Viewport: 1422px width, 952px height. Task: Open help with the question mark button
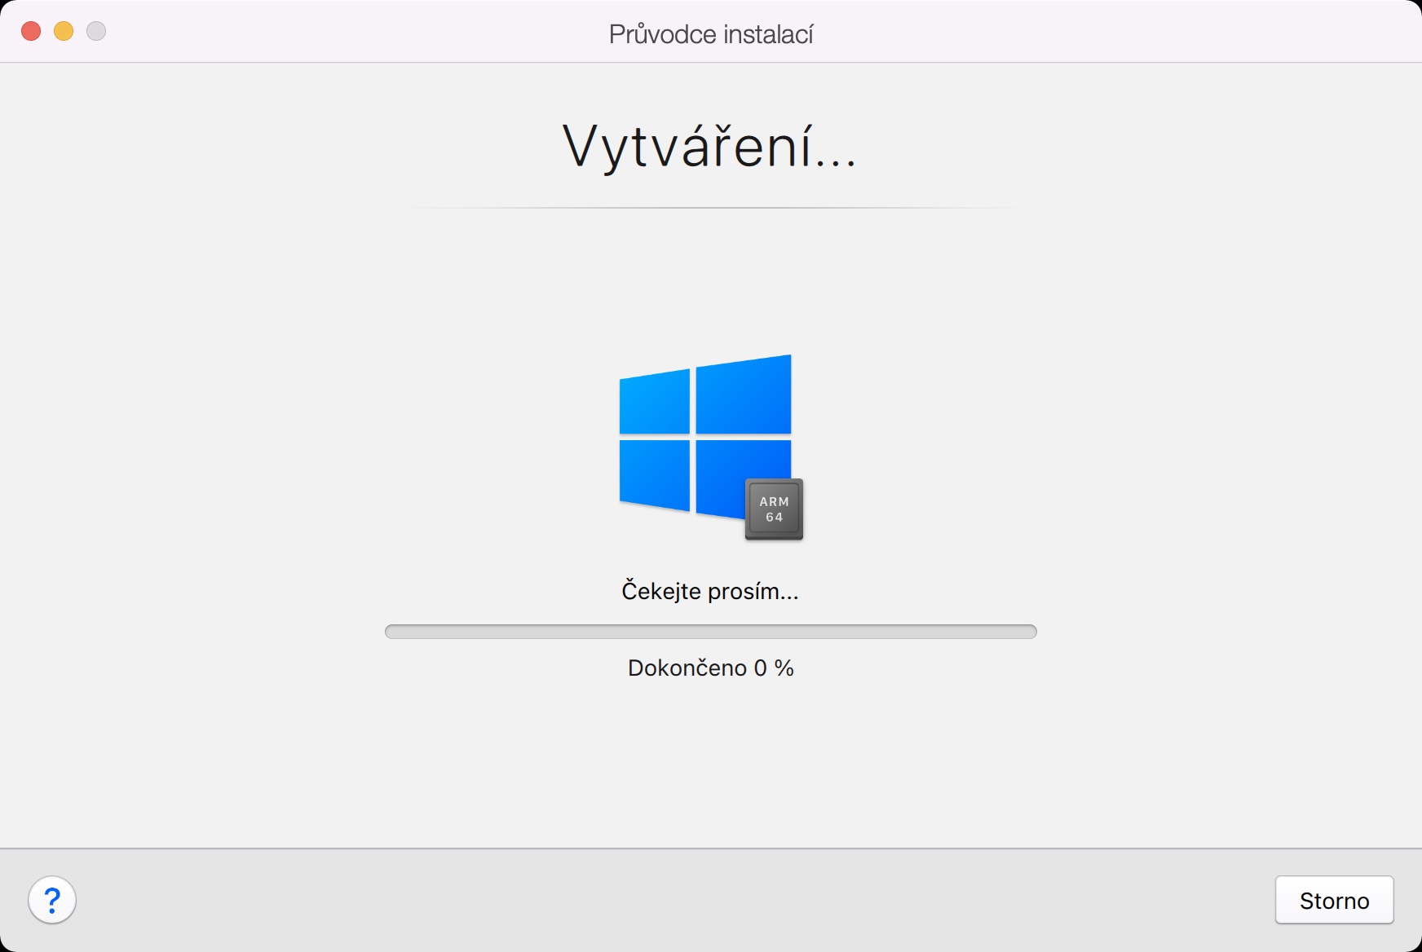pos(52,900)
